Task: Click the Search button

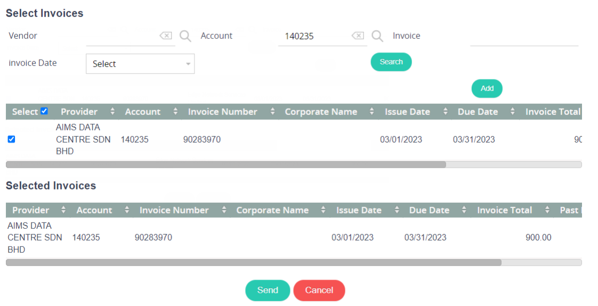Action: tap(391, 62)
